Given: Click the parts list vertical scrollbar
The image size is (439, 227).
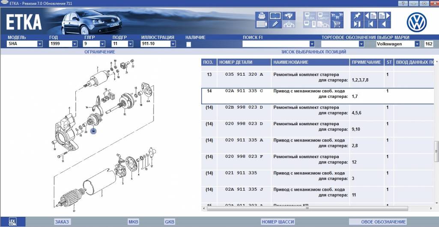Looking at the screenshot, I should pyautogui.click(x=436, y=150).
